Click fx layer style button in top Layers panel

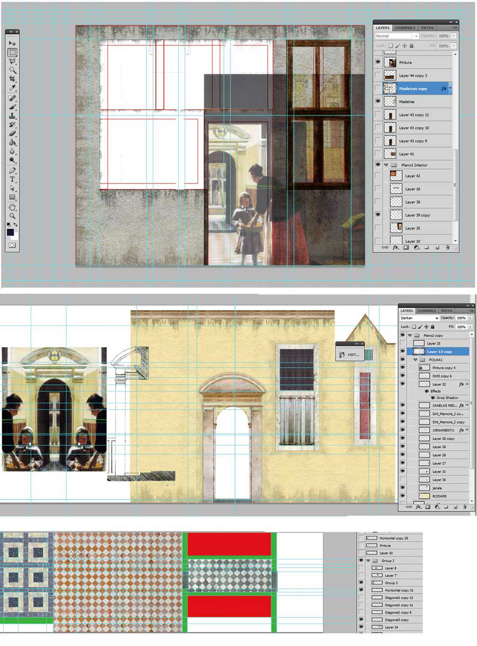395,247
